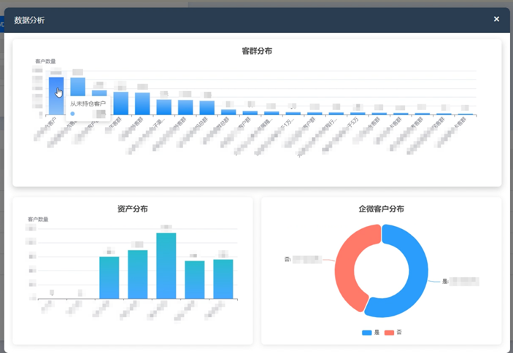Viewport: 513px width, 353px height.
Task: Click 客户数量 axis label in 资产分布
Action: (38, 219)
